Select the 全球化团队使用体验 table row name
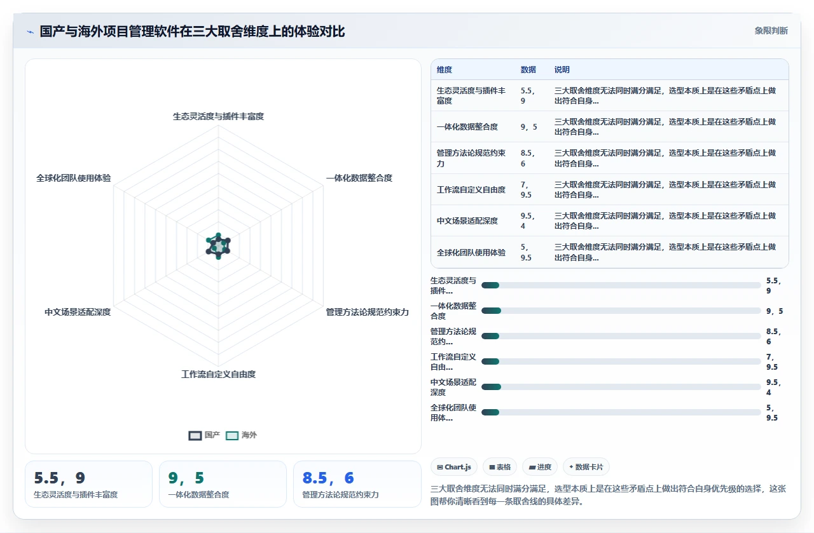Screen dimensions: 814x533 click(x=471, y=252)
